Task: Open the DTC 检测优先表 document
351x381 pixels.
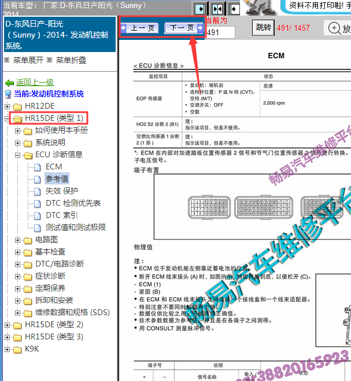Action: click(x=73, y=203)
